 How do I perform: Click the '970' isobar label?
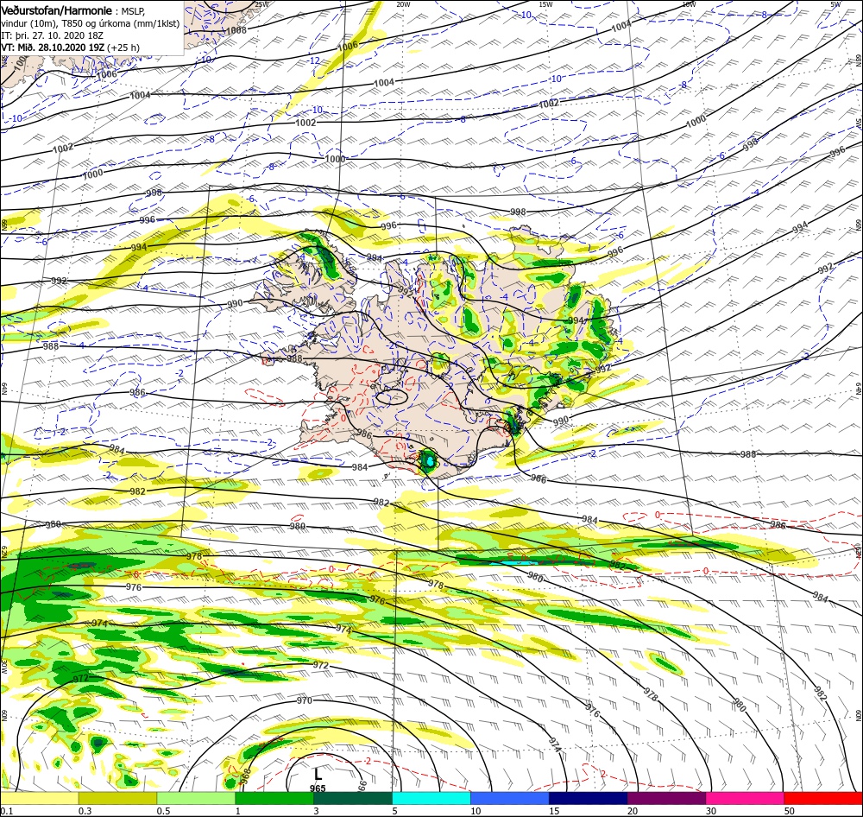(x=305, y=700)
